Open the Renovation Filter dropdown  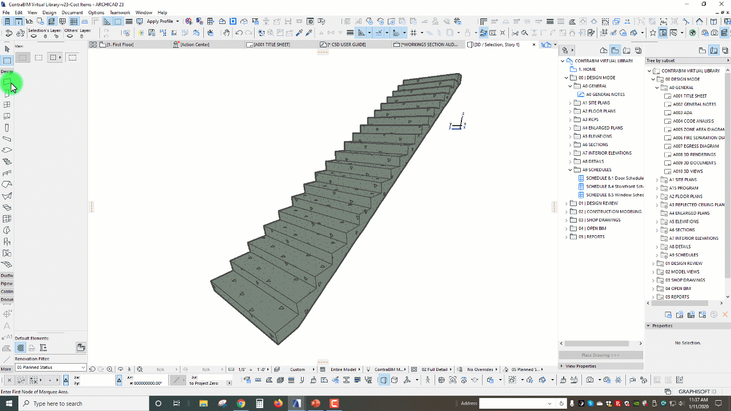[x=83, y=367]
